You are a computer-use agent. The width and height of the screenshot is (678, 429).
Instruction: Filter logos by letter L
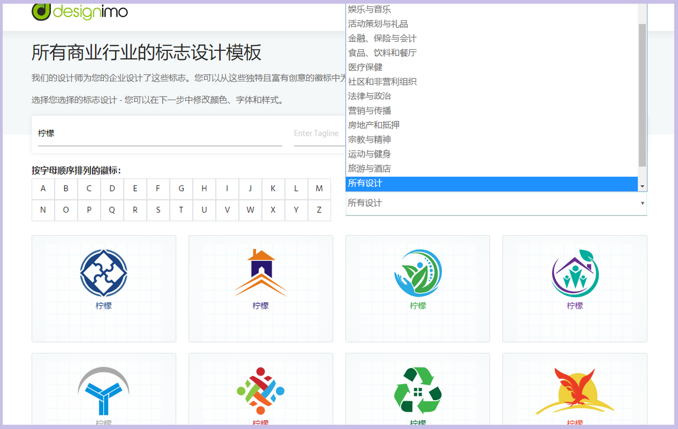pos(296,189)
